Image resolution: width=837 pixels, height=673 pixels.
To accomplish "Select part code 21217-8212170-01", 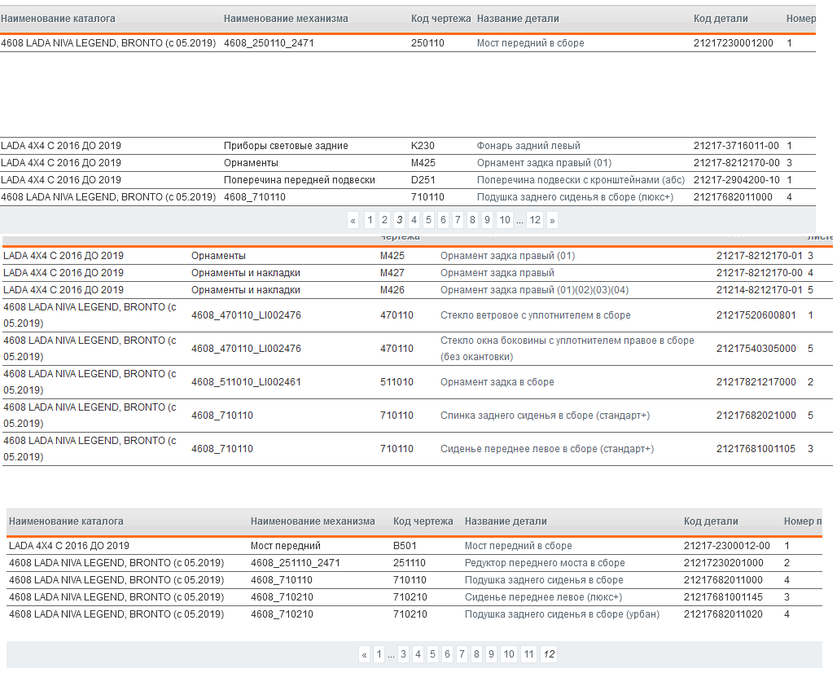I will [759, 256].
